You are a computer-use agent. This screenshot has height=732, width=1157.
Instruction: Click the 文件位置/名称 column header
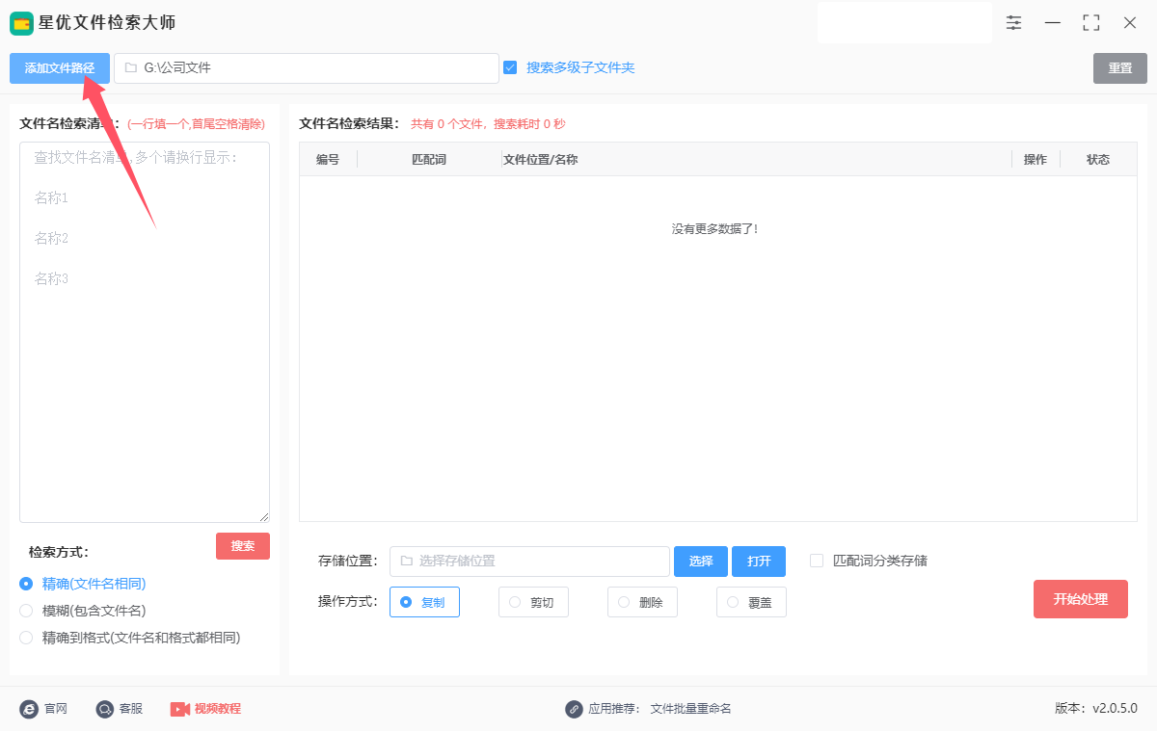pos(541,160)
